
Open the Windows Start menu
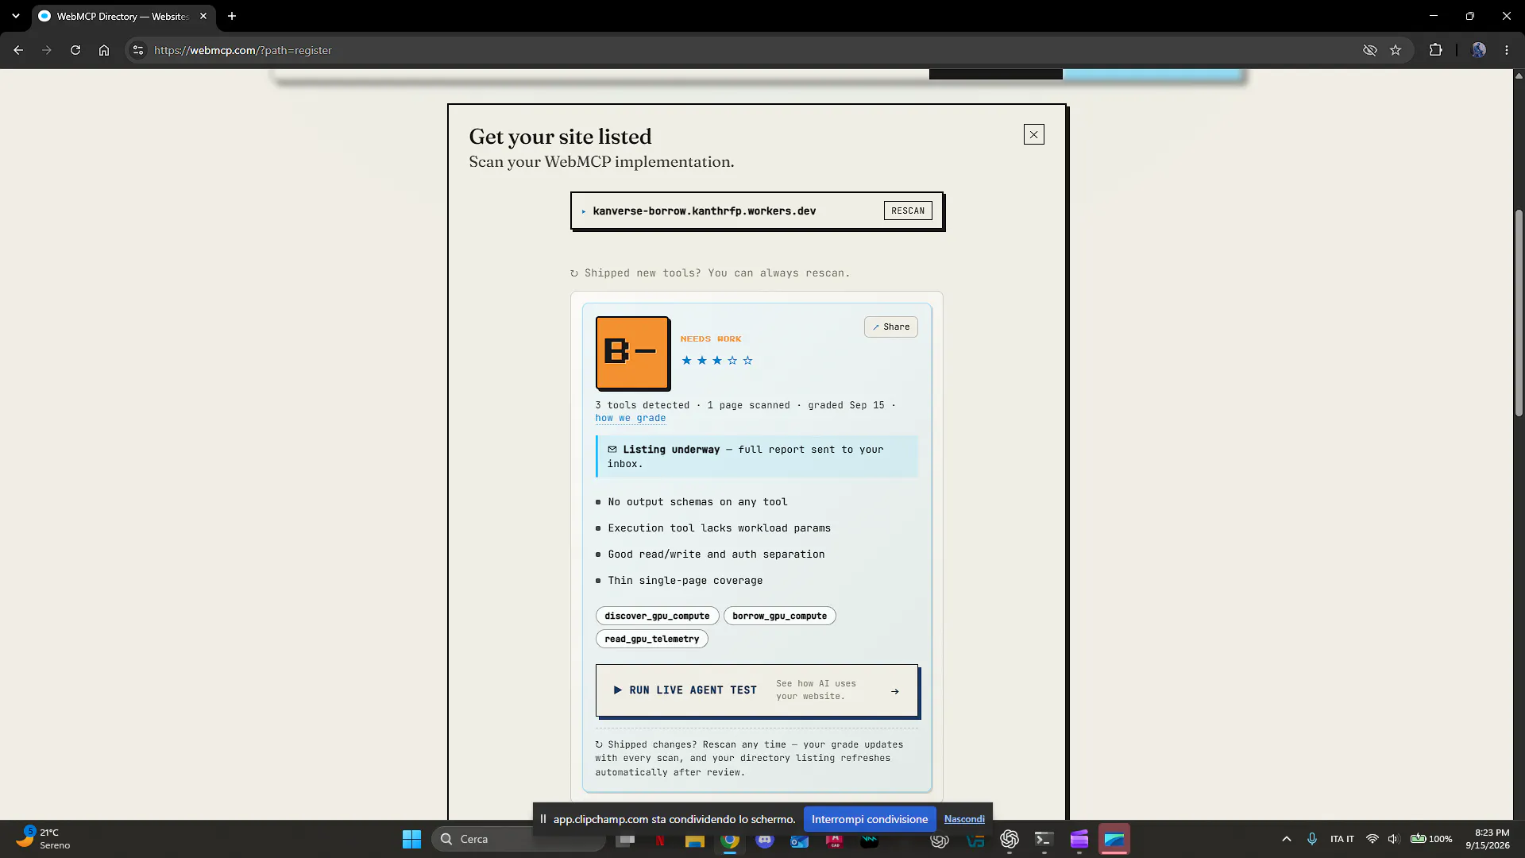tap(411, 839)
